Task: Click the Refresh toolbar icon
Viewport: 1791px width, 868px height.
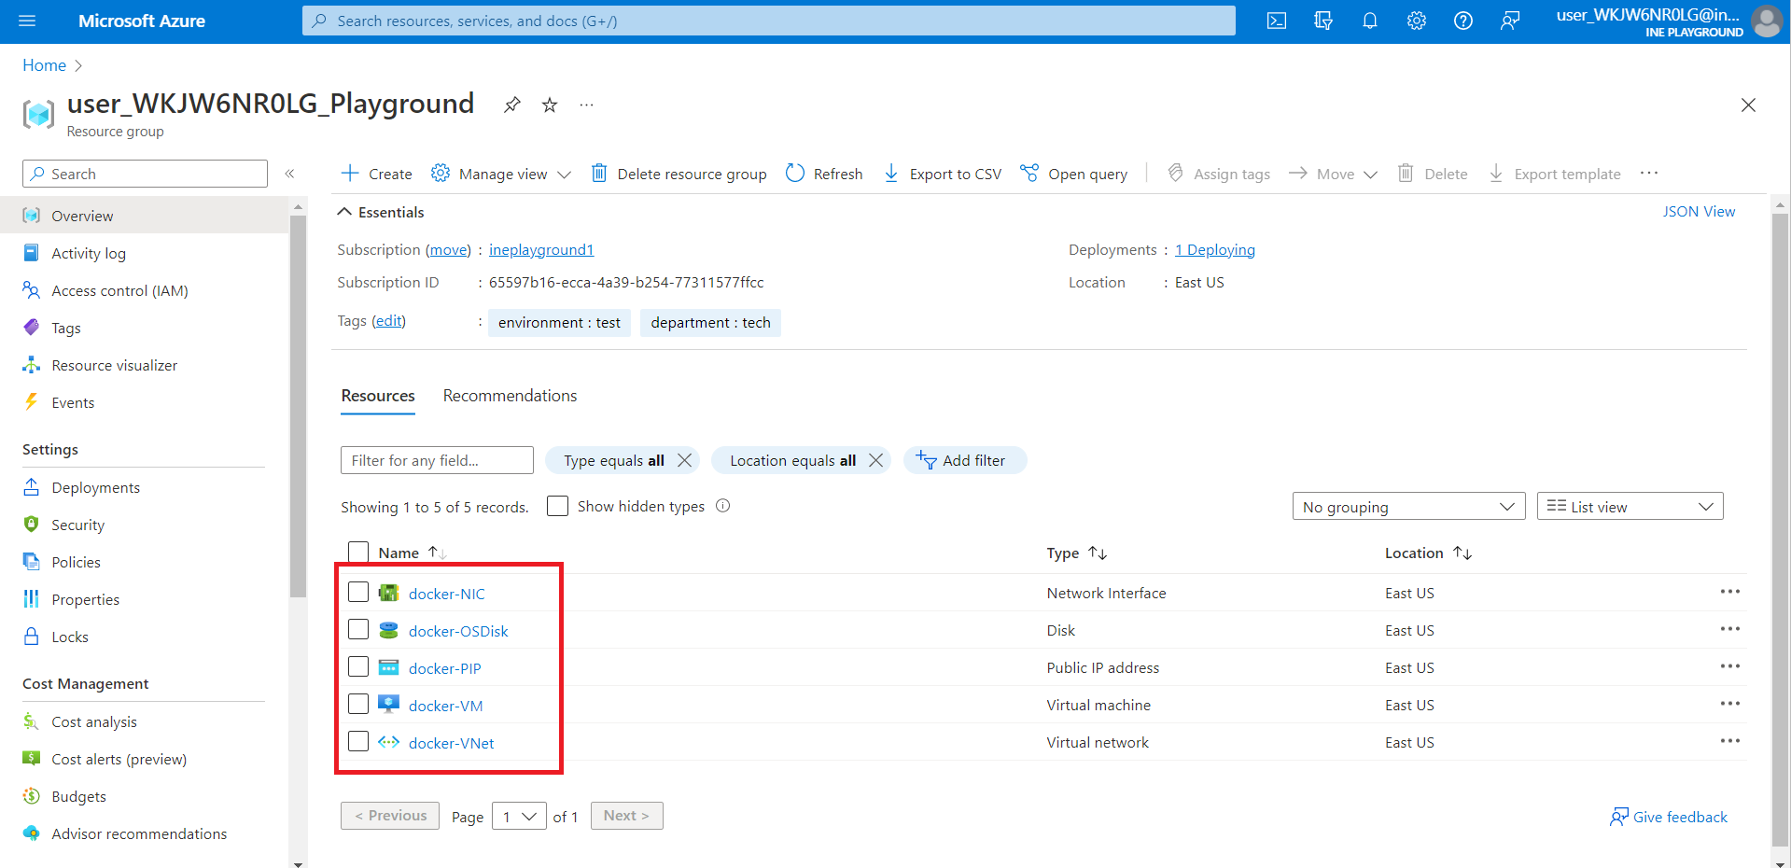Action: (x=795, y=174)
